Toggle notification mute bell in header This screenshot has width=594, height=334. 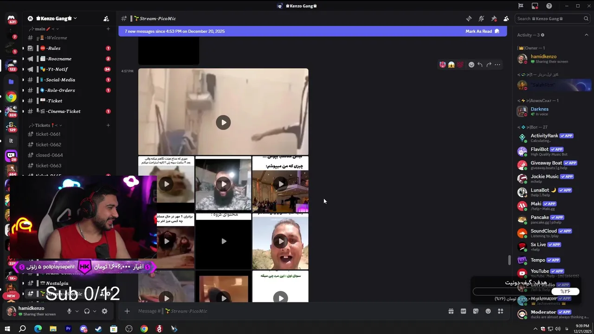tap(481, 19)
